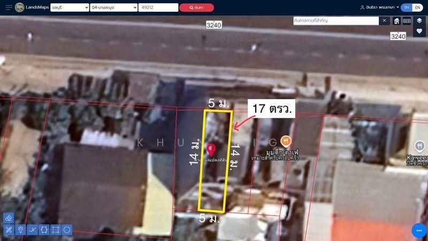Click the heart favorites icon

419,31
